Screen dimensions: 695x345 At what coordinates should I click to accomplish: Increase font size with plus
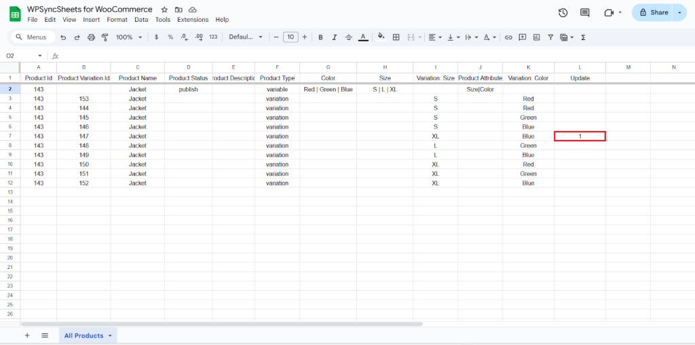305,37
